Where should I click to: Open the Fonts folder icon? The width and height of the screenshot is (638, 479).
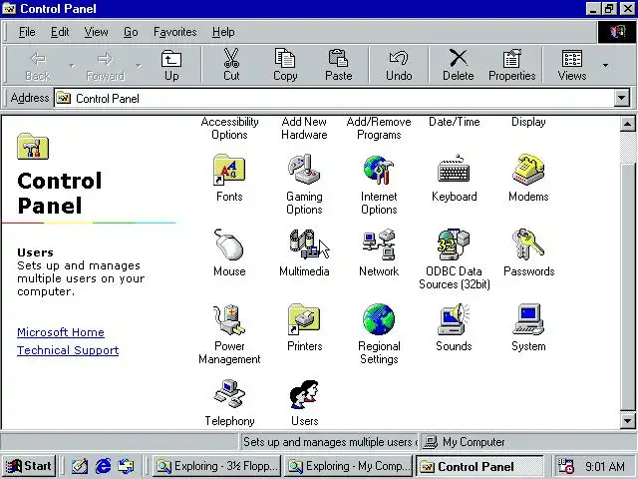229,170
